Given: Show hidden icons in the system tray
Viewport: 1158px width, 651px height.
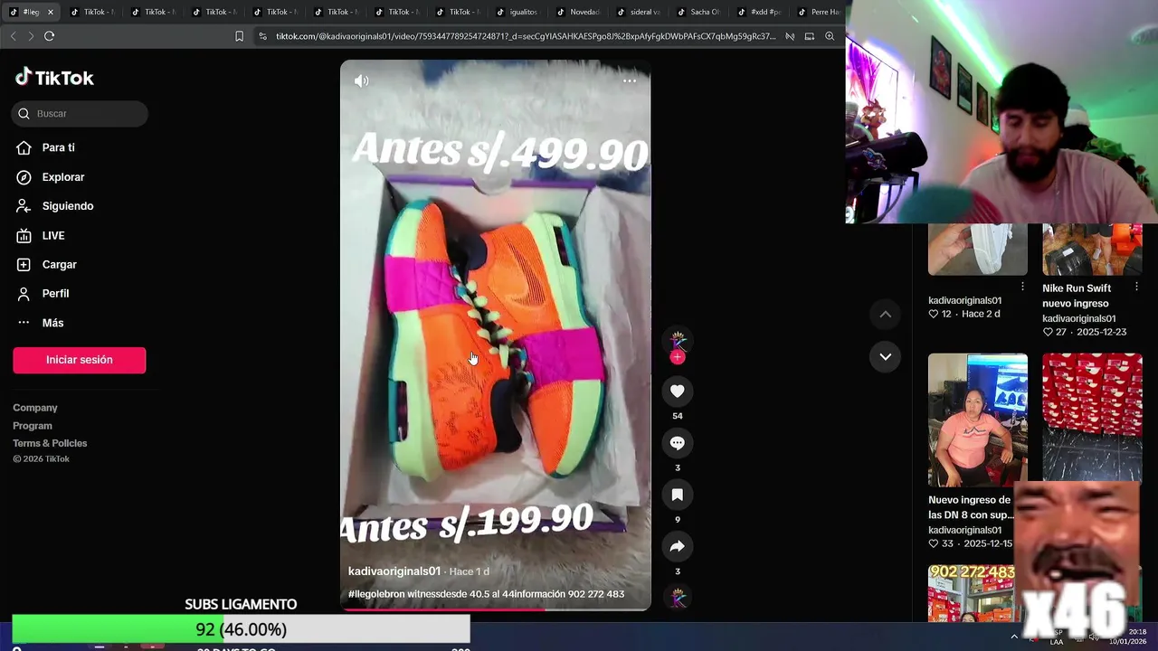Looking at the screenshot, I should 1014,637.
